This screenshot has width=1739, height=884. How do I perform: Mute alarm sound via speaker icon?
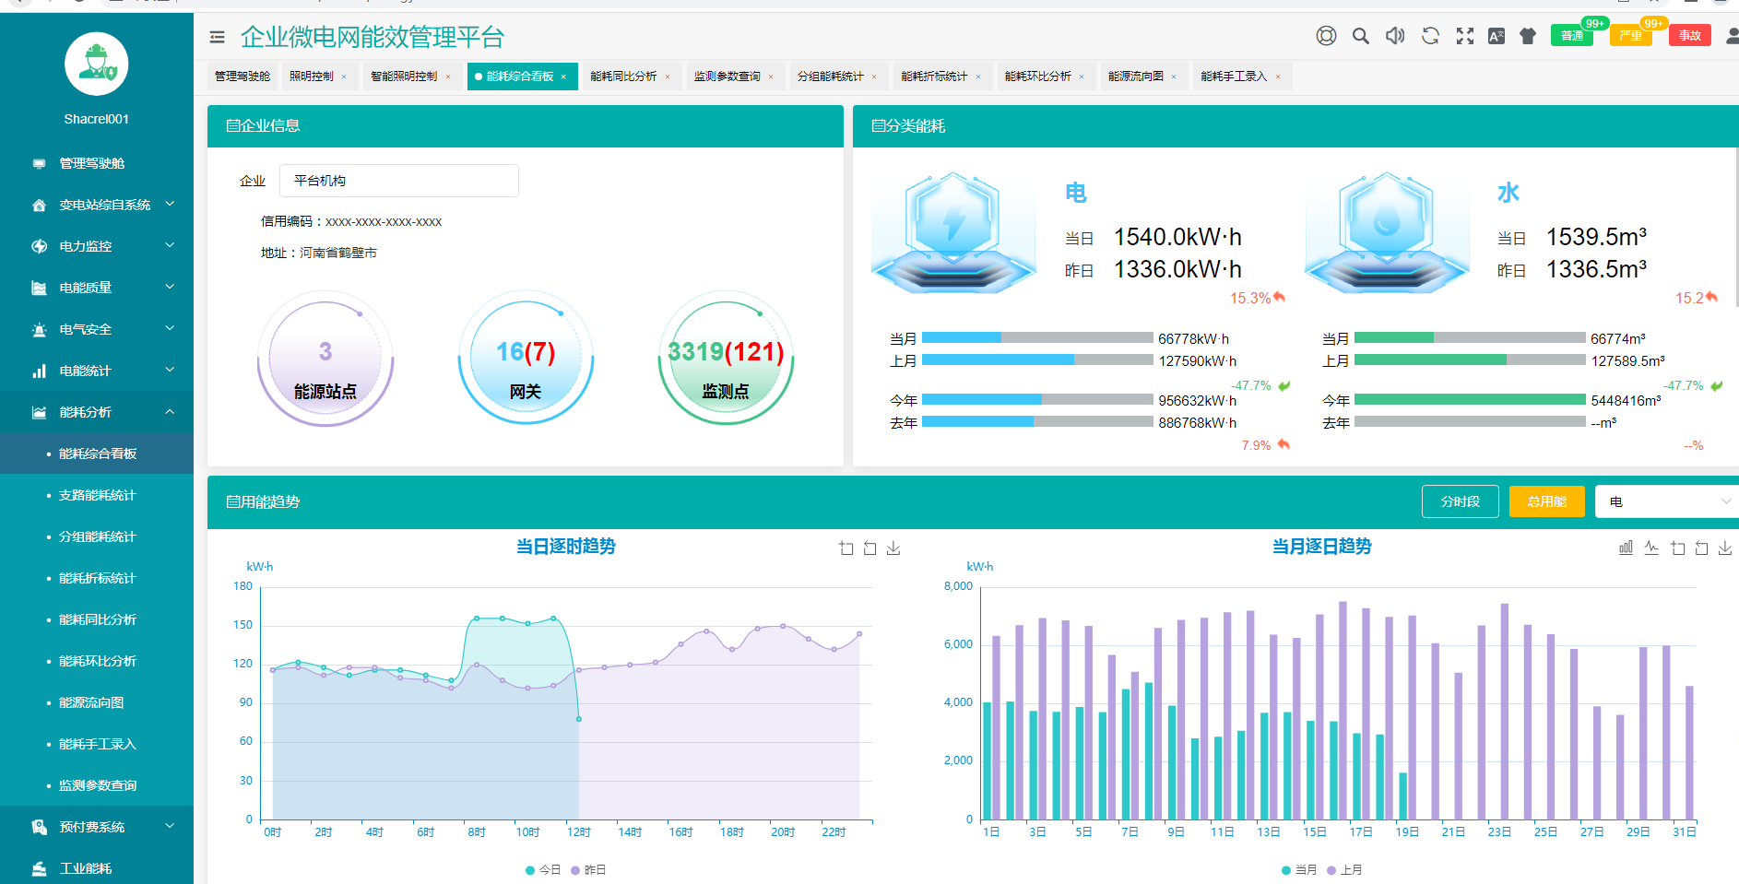tap(1395, 36)
